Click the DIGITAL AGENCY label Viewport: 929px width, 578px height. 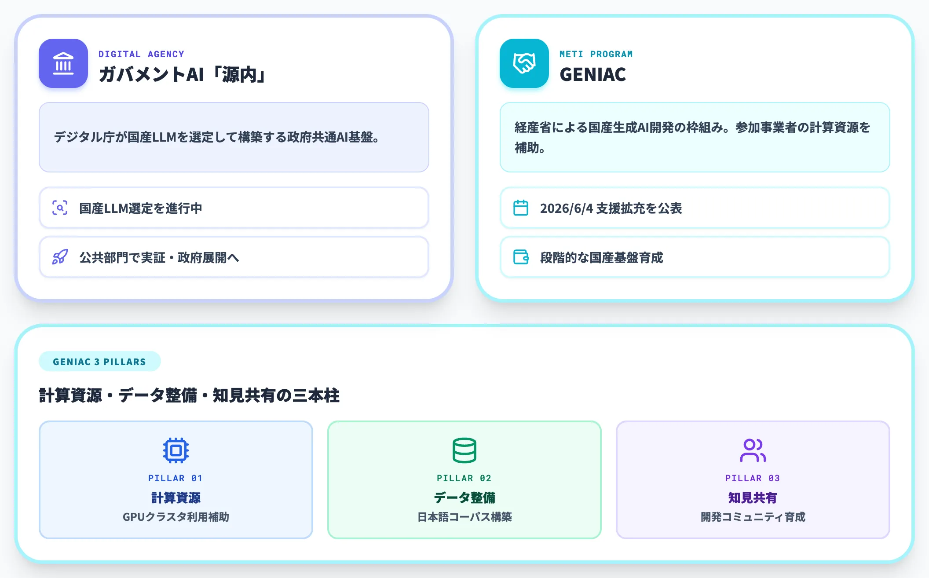coord(141,54)
